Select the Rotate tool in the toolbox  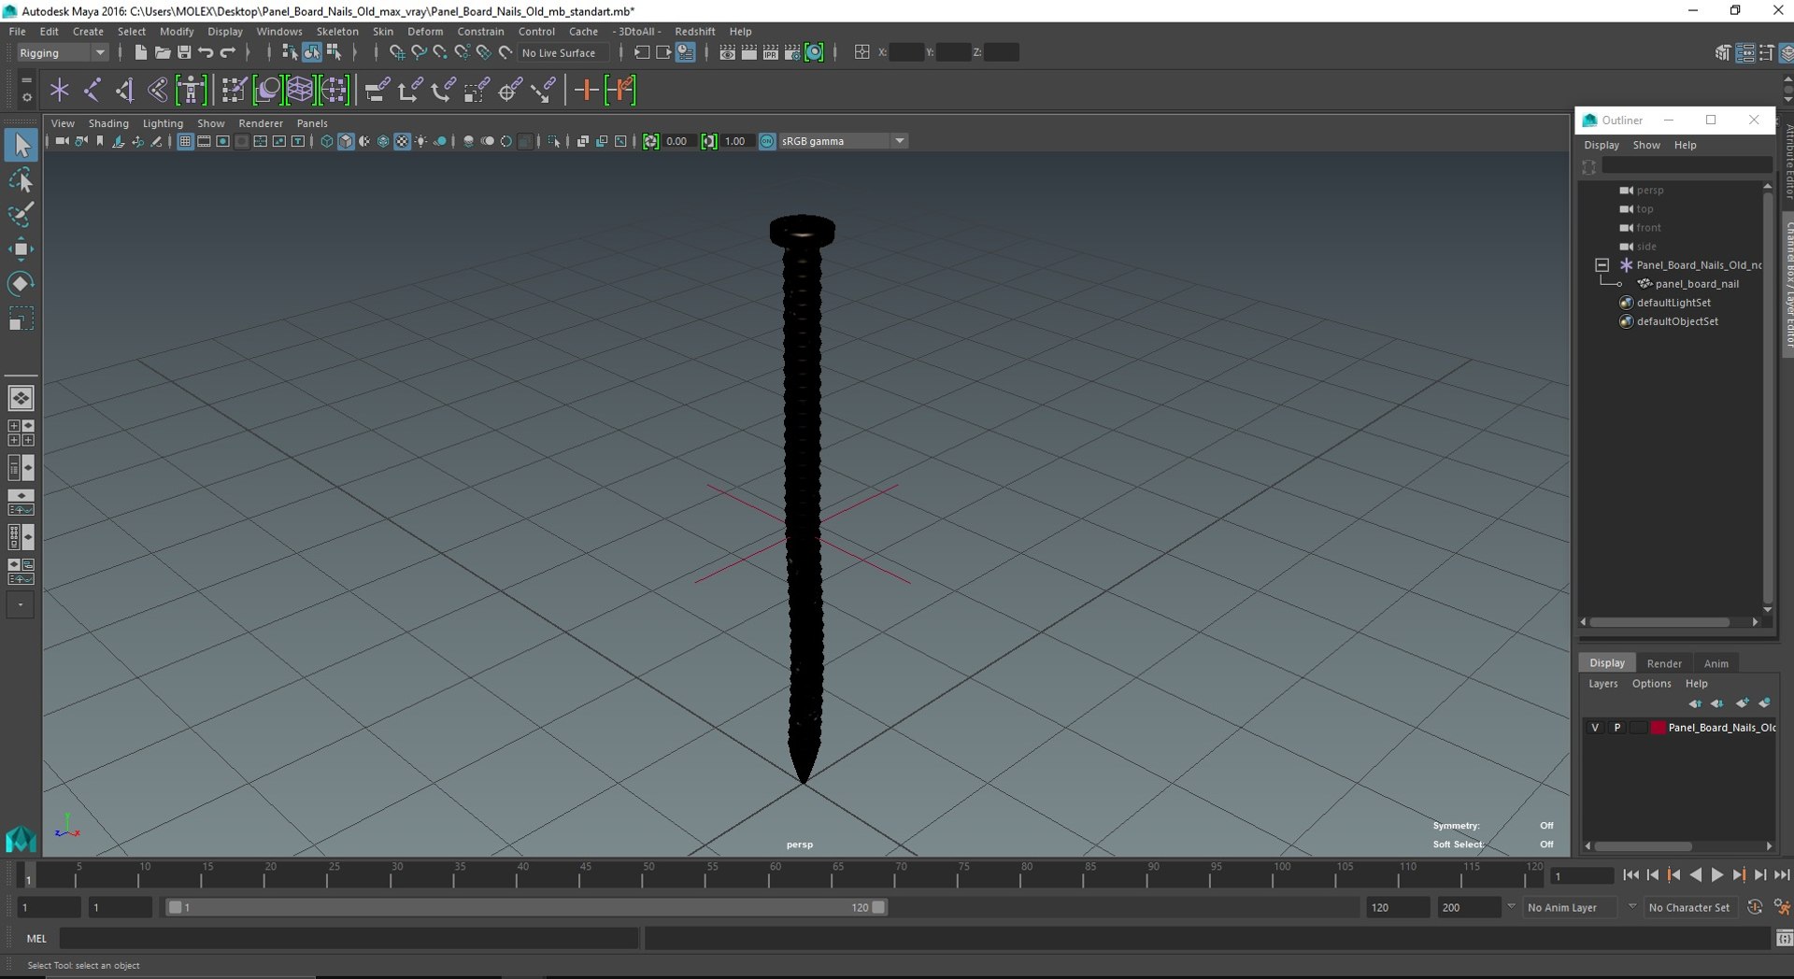[x=21, y=283]
